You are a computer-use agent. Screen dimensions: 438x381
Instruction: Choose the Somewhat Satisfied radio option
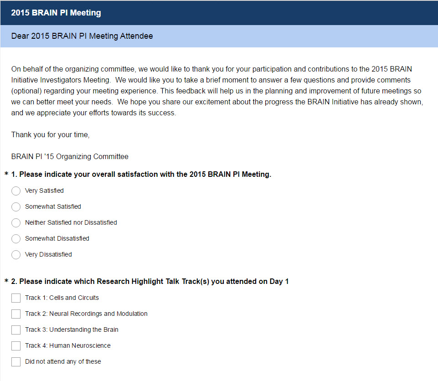16,207
